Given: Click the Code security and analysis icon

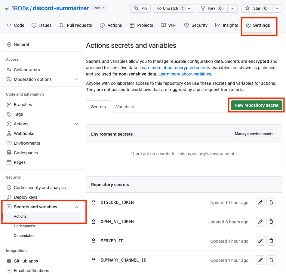Looking at the screenshot, I should point(9,188).
